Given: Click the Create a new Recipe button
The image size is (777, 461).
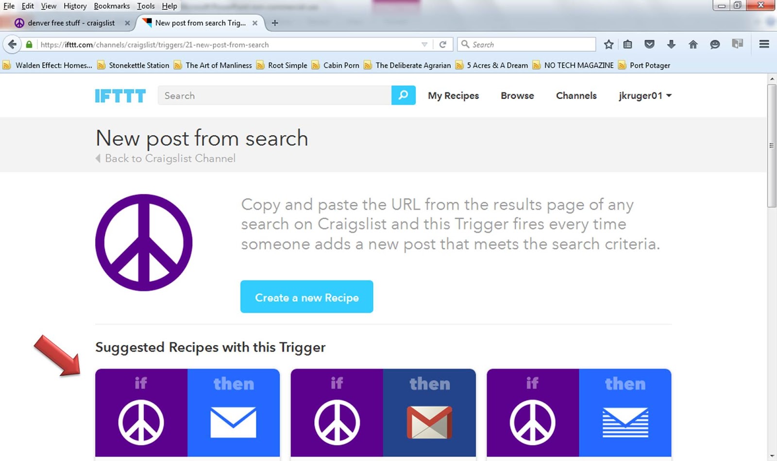Looking at the screenshot, I should [x=306, y=296].
